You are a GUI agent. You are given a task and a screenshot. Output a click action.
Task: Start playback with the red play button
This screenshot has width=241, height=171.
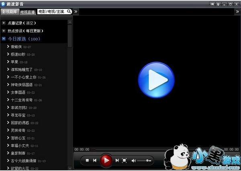pos(106,161)
